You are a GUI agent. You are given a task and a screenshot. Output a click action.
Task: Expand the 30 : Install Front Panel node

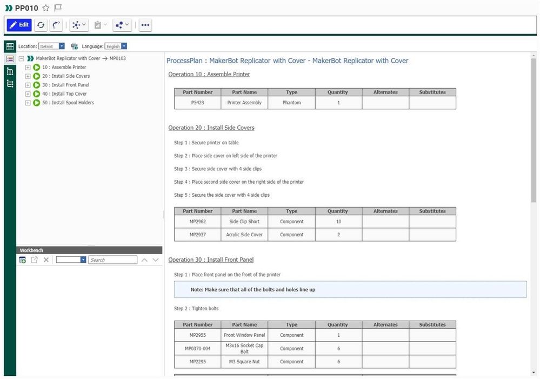point(28,85)
